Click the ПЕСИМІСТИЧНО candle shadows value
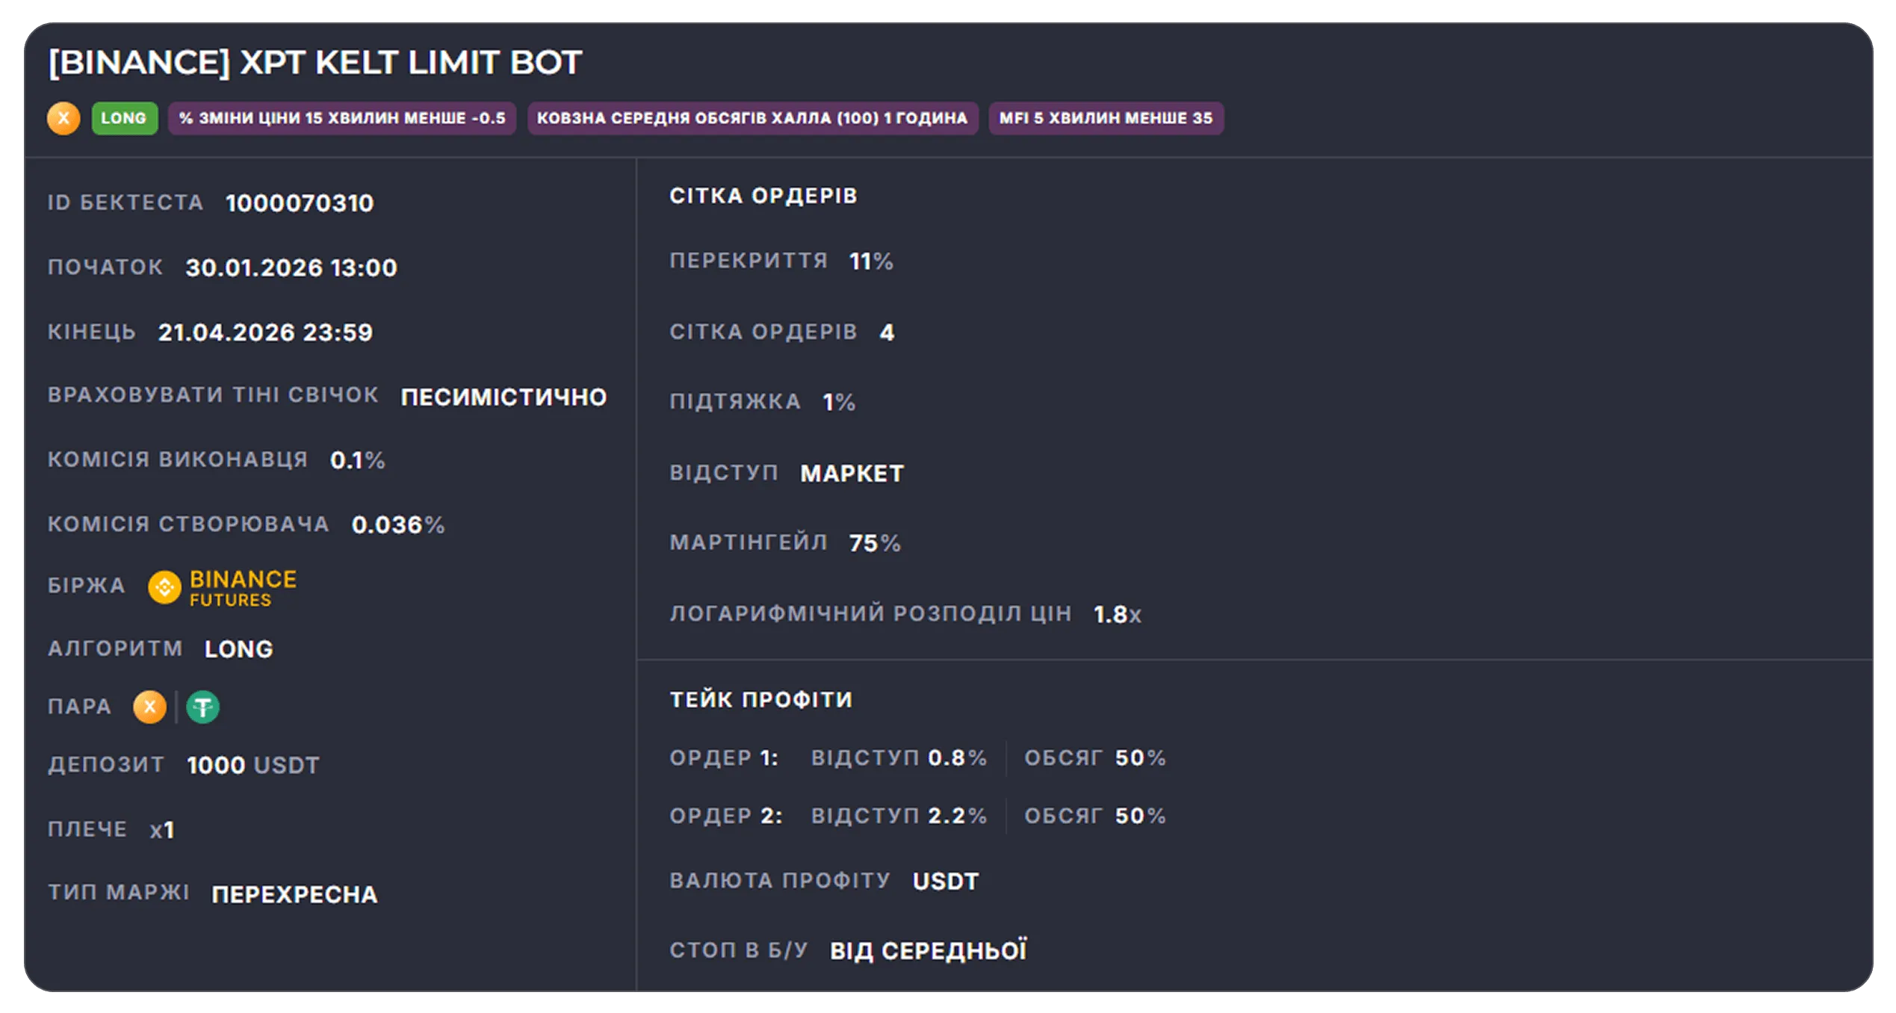The image size is (1896, 1013). [504, 397]
